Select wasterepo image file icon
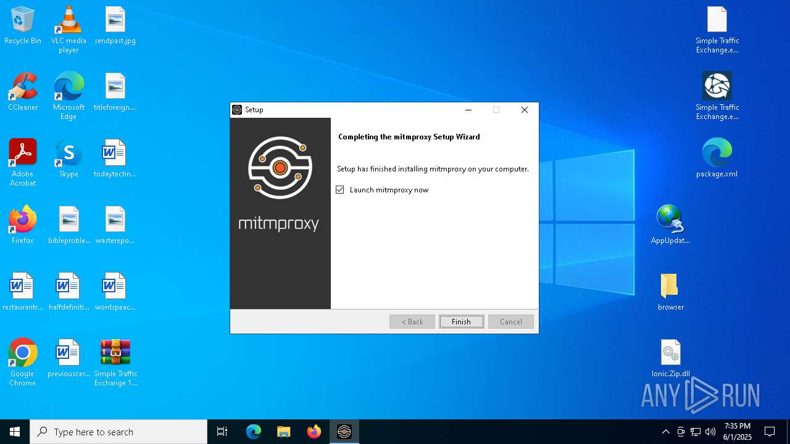The height and width of the screenshot is (444, 790). click(x=115, y=225)
